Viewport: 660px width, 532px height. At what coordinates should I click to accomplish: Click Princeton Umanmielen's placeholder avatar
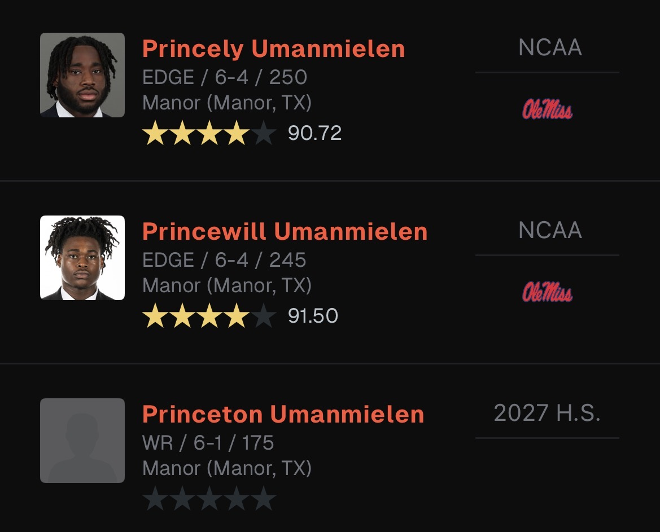[82, 441]
